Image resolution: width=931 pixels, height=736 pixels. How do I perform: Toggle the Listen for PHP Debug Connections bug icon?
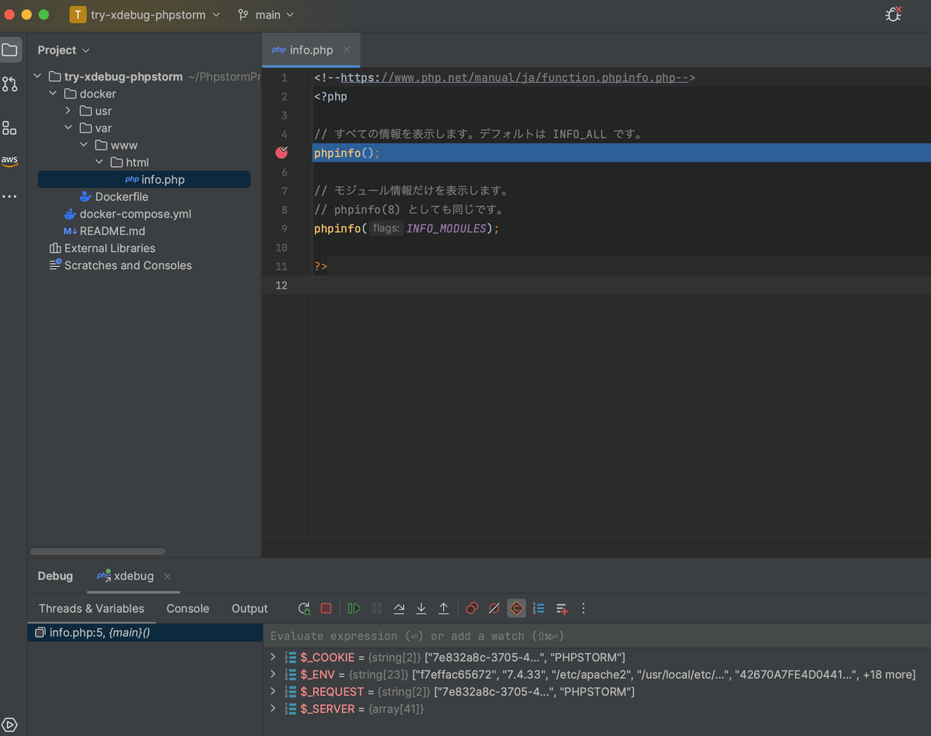click(894, 15)
